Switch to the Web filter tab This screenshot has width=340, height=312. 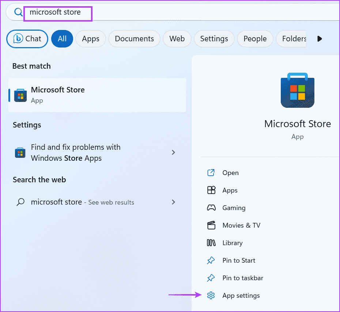click(177, 39)
